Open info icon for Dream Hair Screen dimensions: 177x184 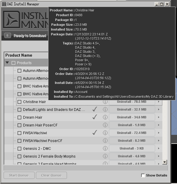coord(105,117)
